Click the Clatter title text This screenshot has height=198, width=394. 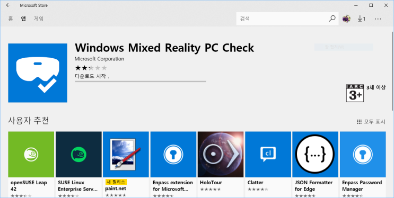coord(255,183)
